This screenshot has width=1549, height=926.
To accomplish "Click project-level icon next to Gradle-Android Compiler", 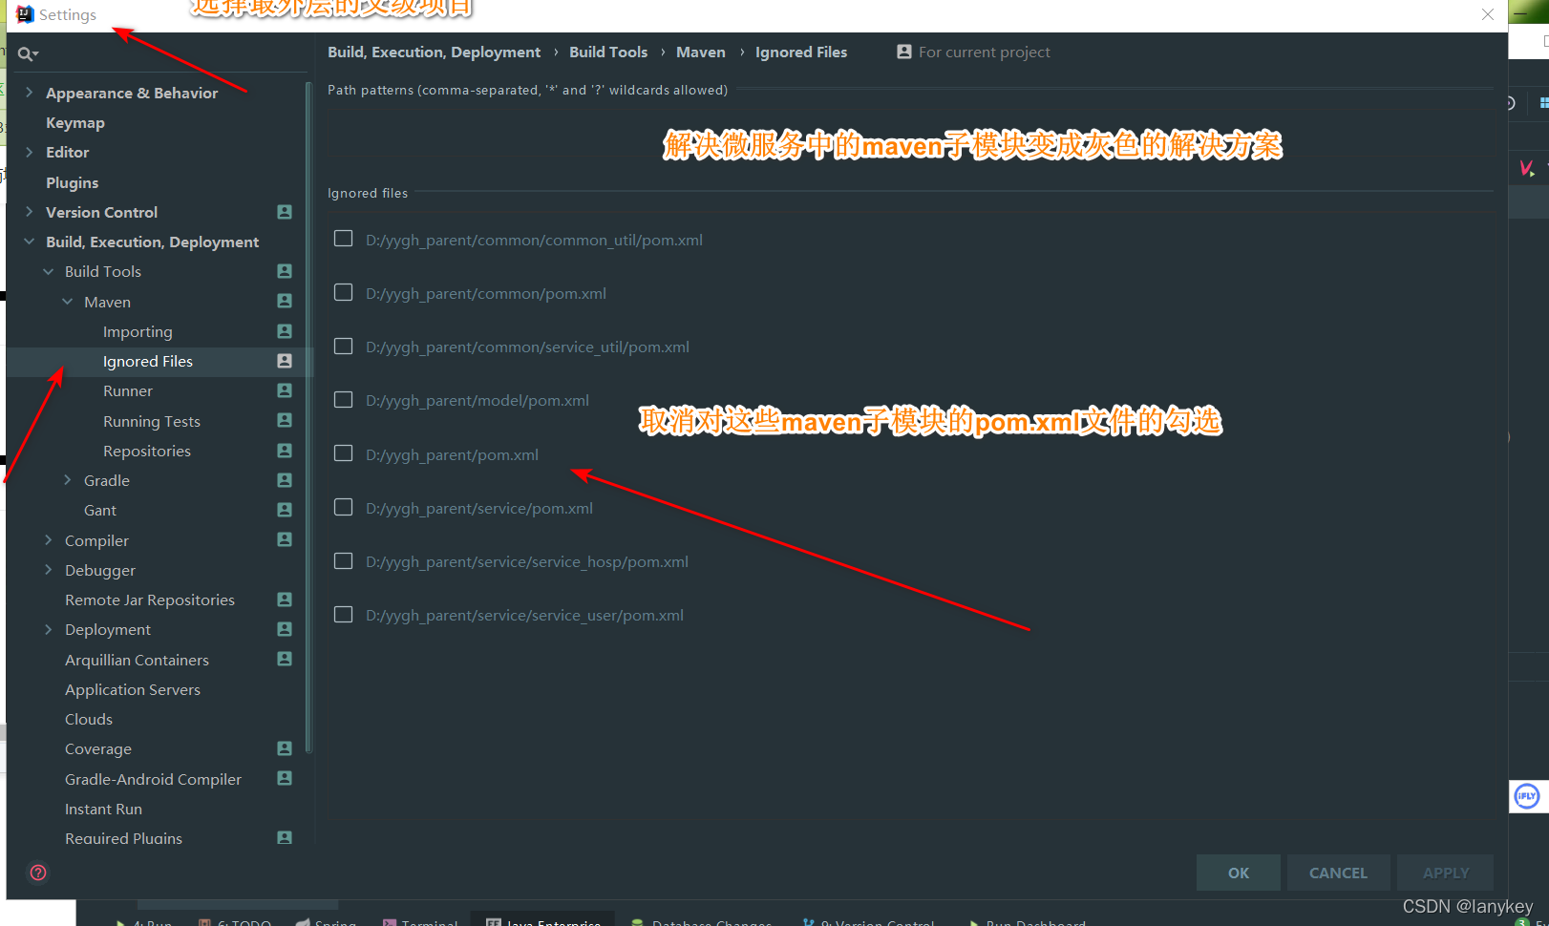I will [x=285, y=778].
